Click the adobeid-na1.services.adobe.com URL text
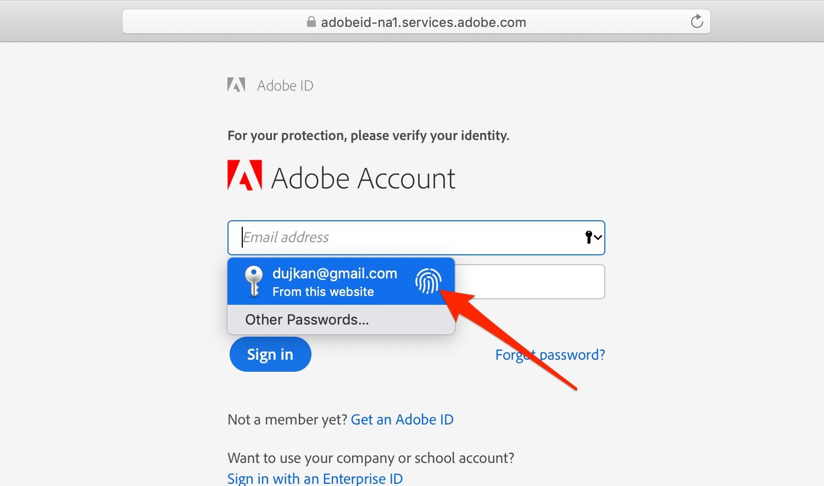 pos(424,23)
